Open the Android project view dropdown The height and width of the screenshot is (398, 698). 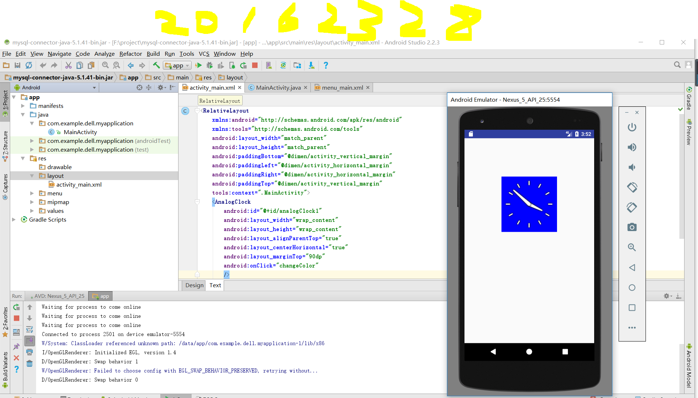(55, 87)
